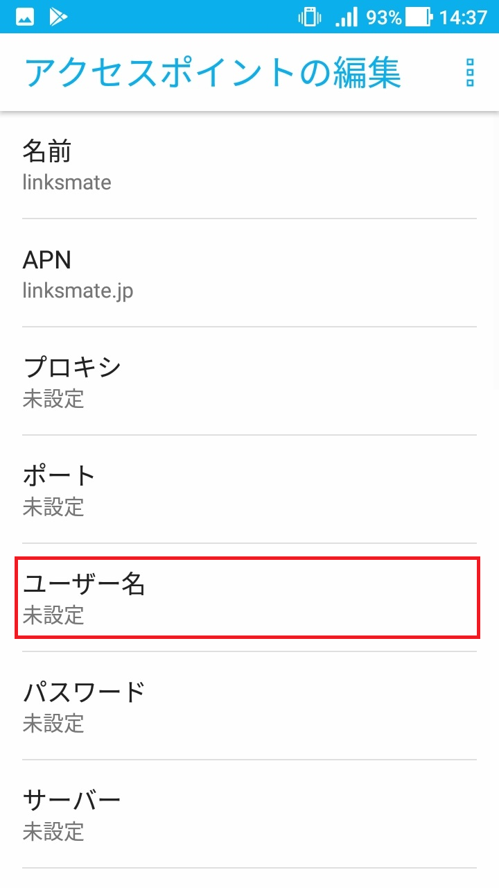Viewport: 499px width, 888px height.
Task: Tap 未設定 under サーバー
Action: coord(53,831)
